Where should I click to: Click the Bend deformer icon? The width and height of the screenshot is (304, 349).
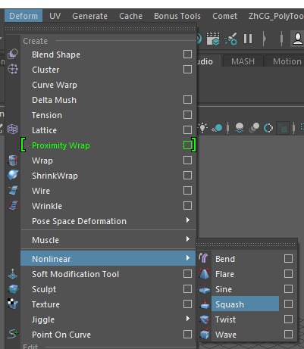point(204,258)
